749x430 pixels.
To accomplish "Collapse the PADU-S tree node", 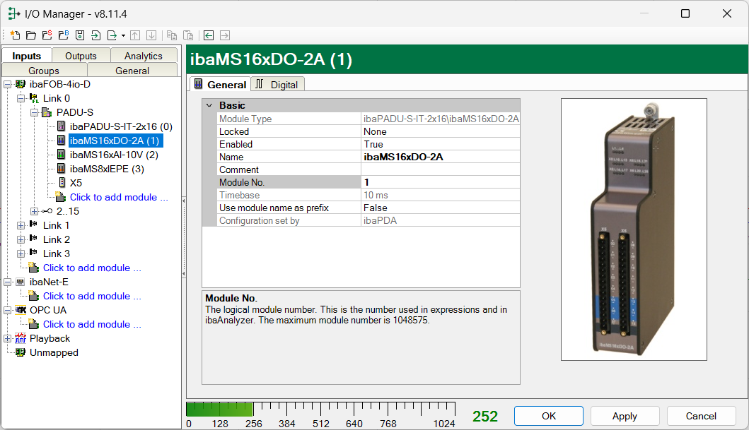I will 35,112.
